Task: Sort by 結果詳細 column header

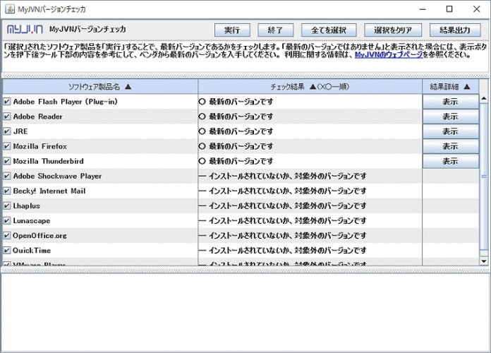Action: click(450, 87)
